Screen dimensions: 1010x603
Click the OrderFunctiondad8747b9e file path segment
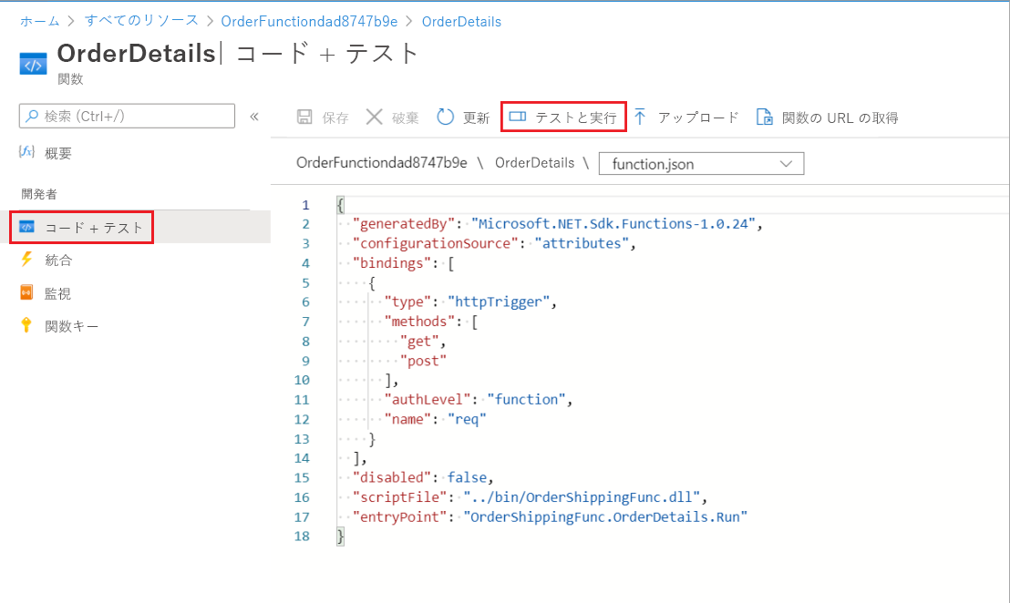[x=381, y=163]
